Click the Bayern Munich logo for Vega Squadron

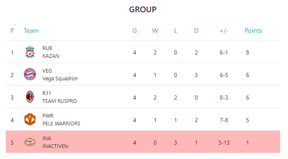tap(30, 74)
